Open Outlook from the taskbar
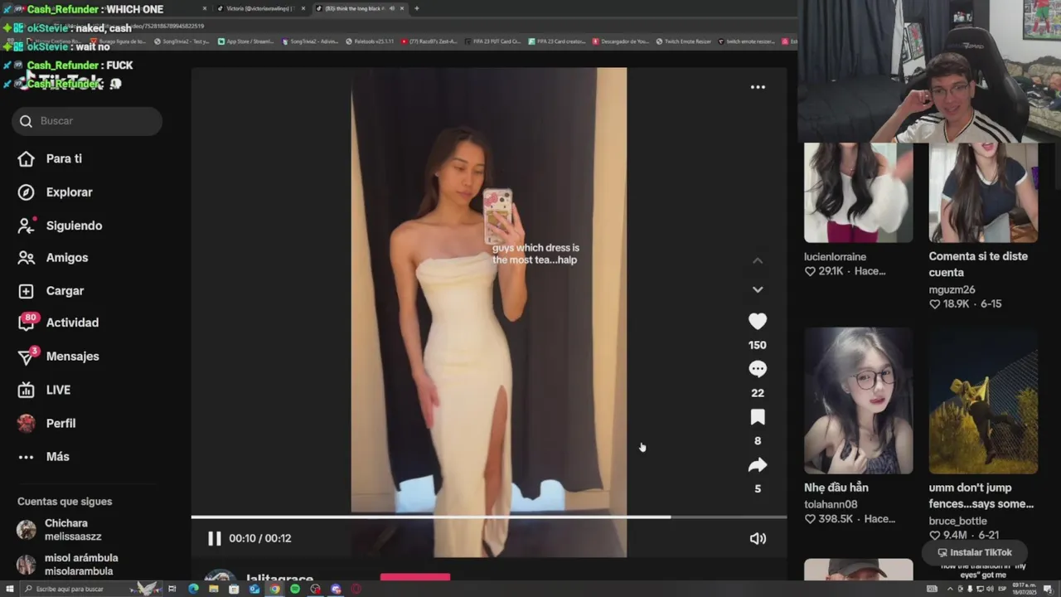The width and height of the screenshot is (1061, 597). (x=254, y=589)
